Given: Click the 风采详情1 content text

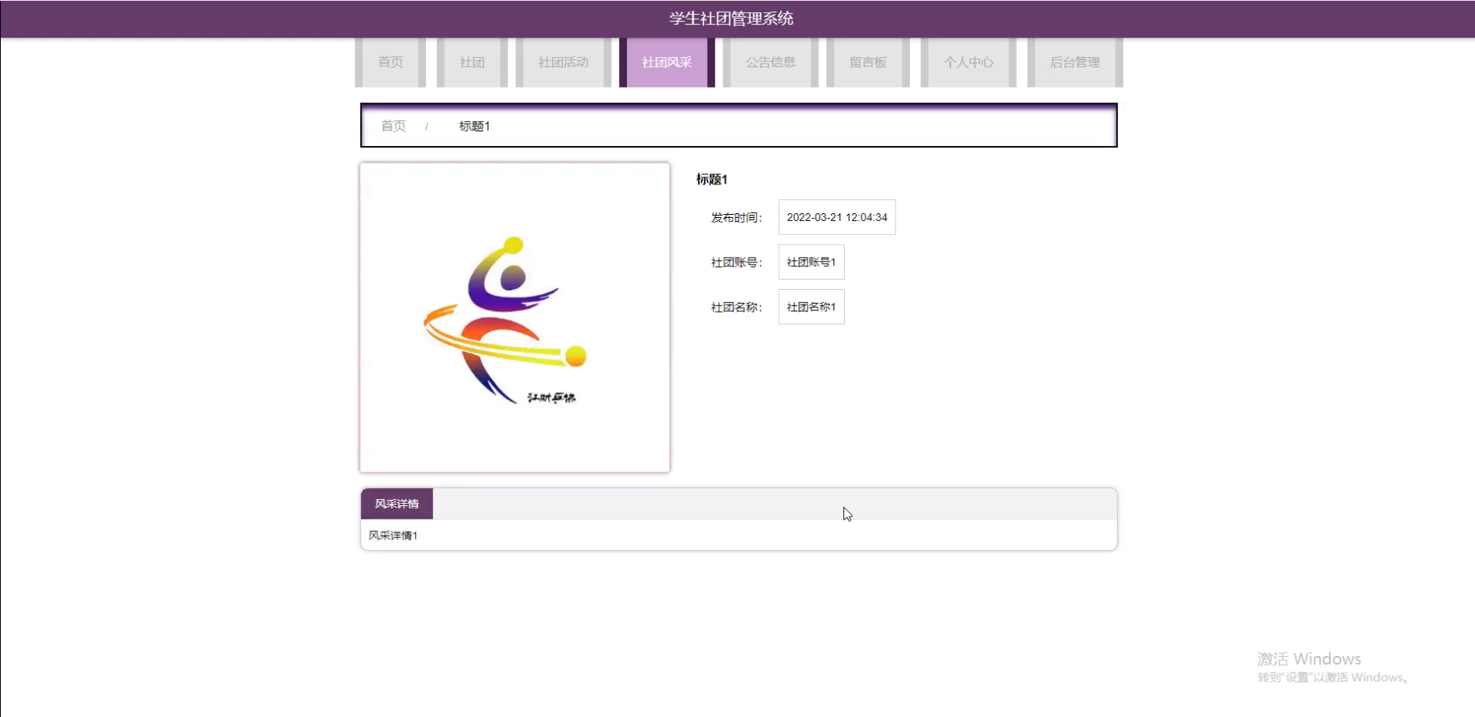Looking at the screenshot, I should [393, 535].
